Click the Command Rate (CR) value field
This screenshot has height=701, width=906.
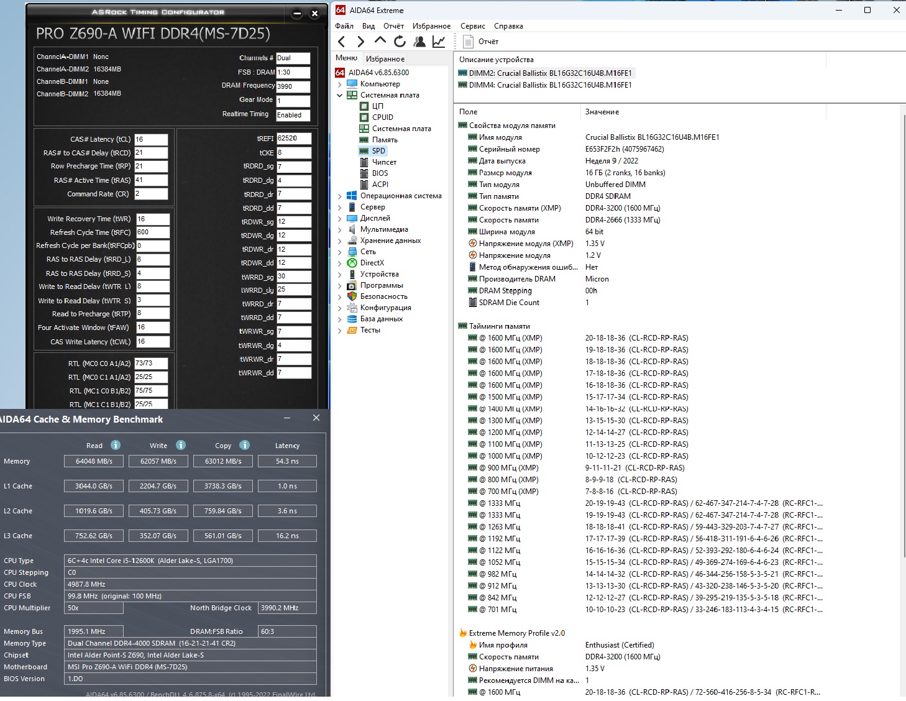151,194
